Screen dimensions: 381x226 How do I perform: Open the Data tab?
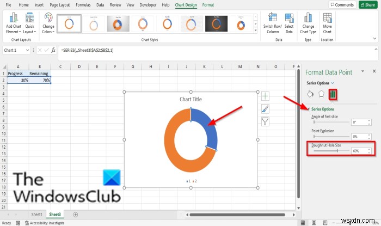[x=100, y=4]
